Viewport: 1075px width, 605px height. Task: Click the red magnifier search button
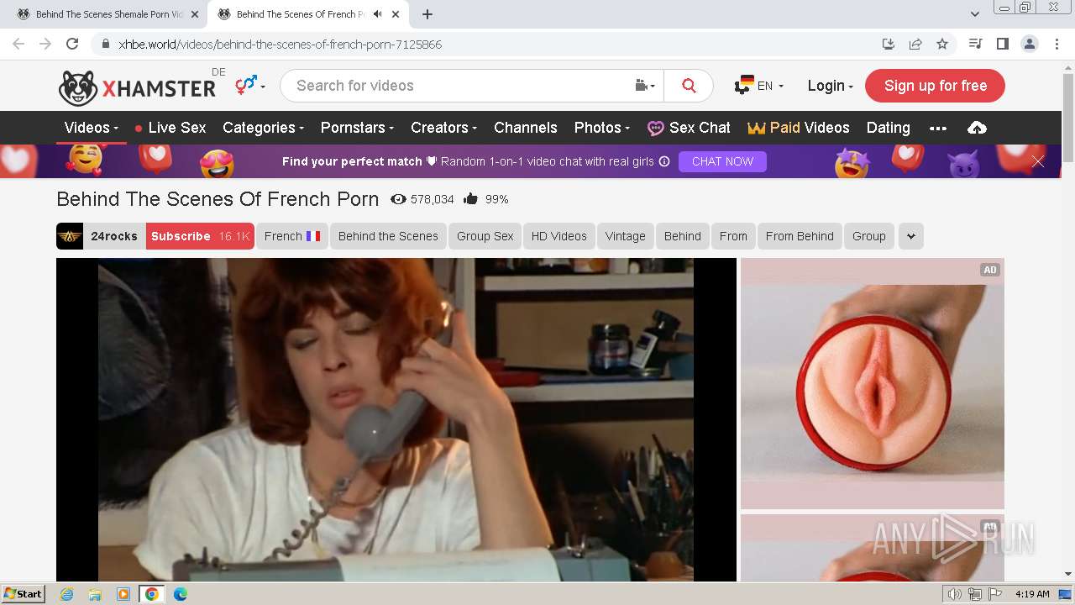click(689, 86)
